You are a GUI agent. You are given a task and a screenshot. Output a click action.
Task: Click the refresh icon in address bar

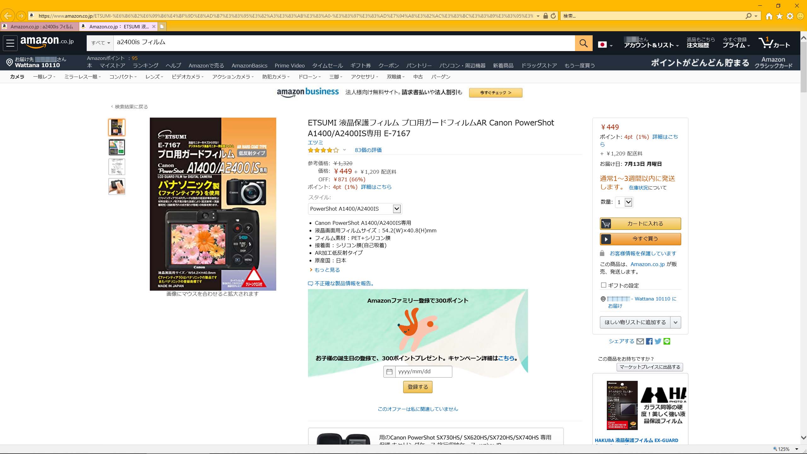pyautogui.click(x=553, y=16)
